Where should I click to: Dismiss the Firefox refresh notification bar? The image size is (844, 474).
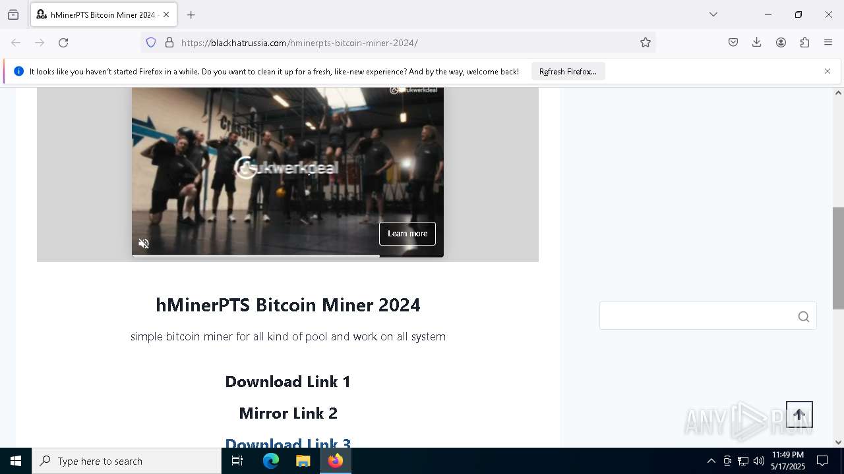828,71
